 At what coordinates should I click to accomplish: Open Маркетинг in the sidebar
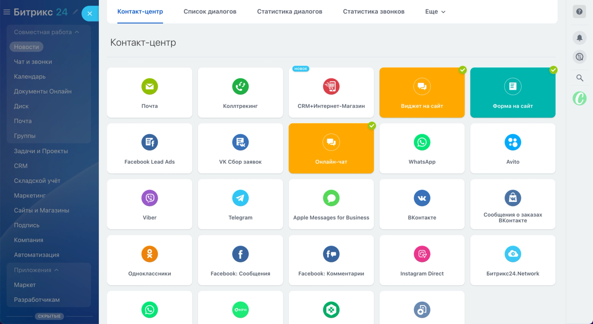coord(30,195)
